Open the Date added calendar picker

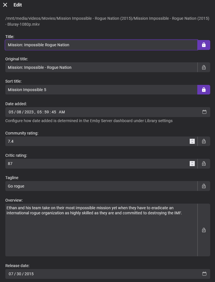point(204,112)
